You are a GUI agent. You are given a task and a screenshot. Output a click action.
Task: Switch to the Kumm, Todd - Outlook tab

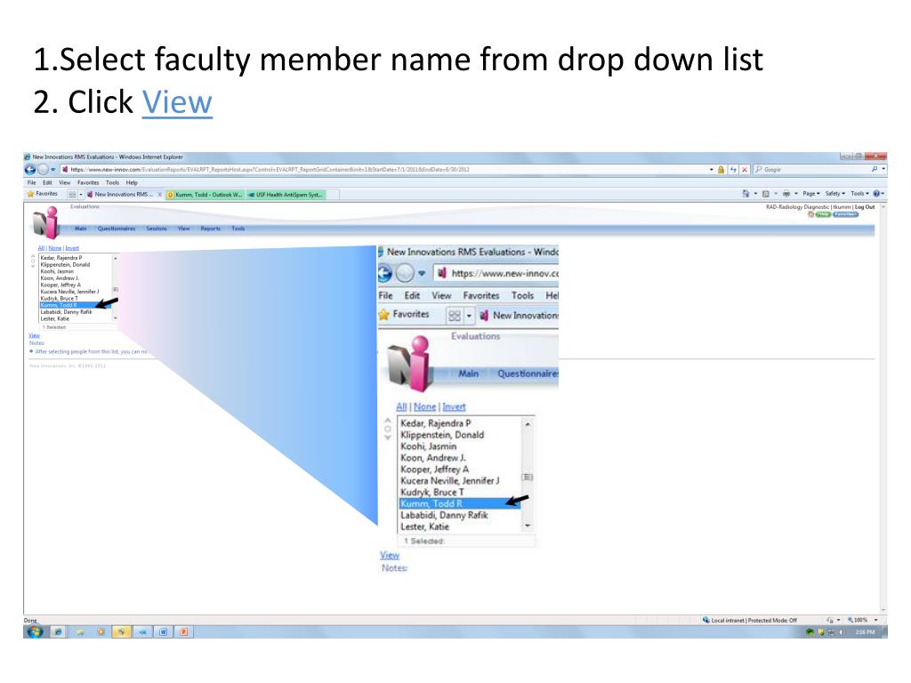206,195
